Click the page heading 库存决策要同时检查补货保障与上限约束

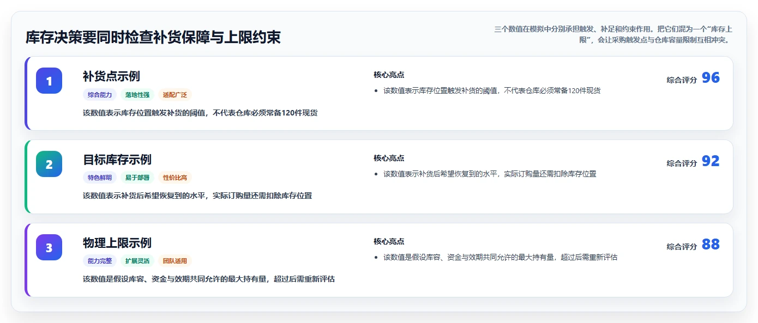(153, 38)
